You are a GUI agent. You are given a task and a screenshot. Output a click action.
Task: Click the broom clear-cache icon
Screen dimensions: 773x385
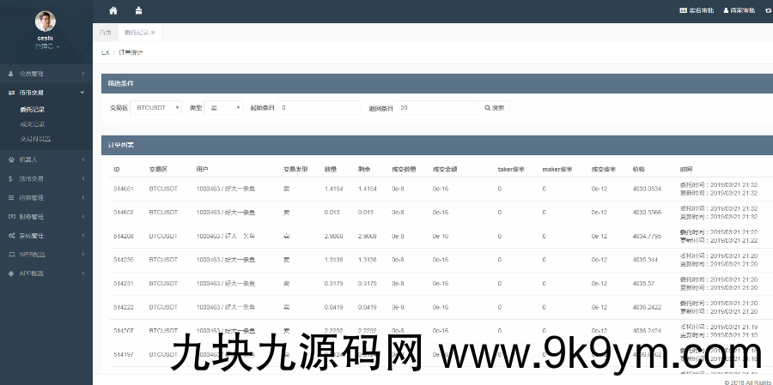tap(139, 10)
